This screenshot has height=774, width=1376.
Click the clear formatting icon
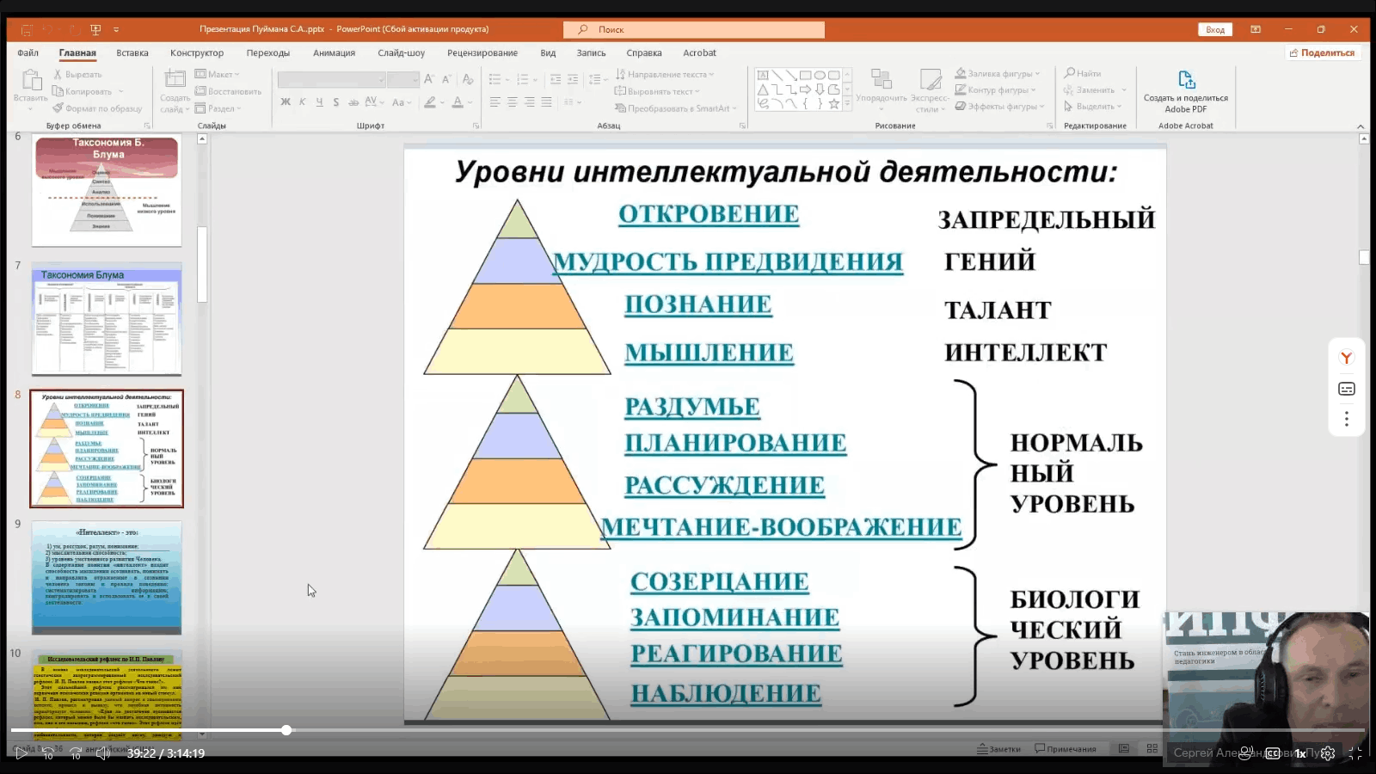[468, 79]
